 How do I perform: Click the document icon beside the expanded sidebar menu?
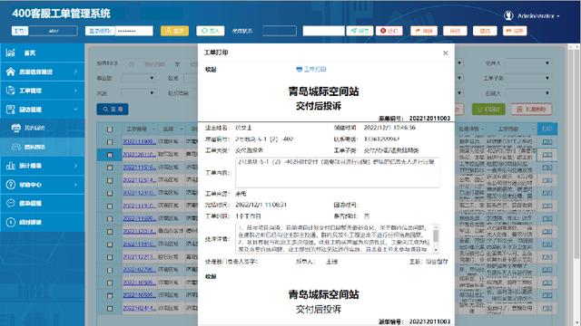[10, 110]
